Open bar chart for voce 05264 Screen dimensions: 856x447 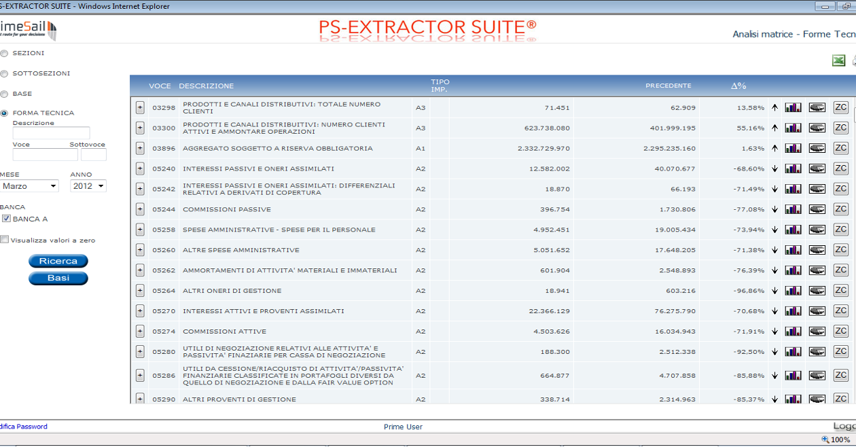793,291
